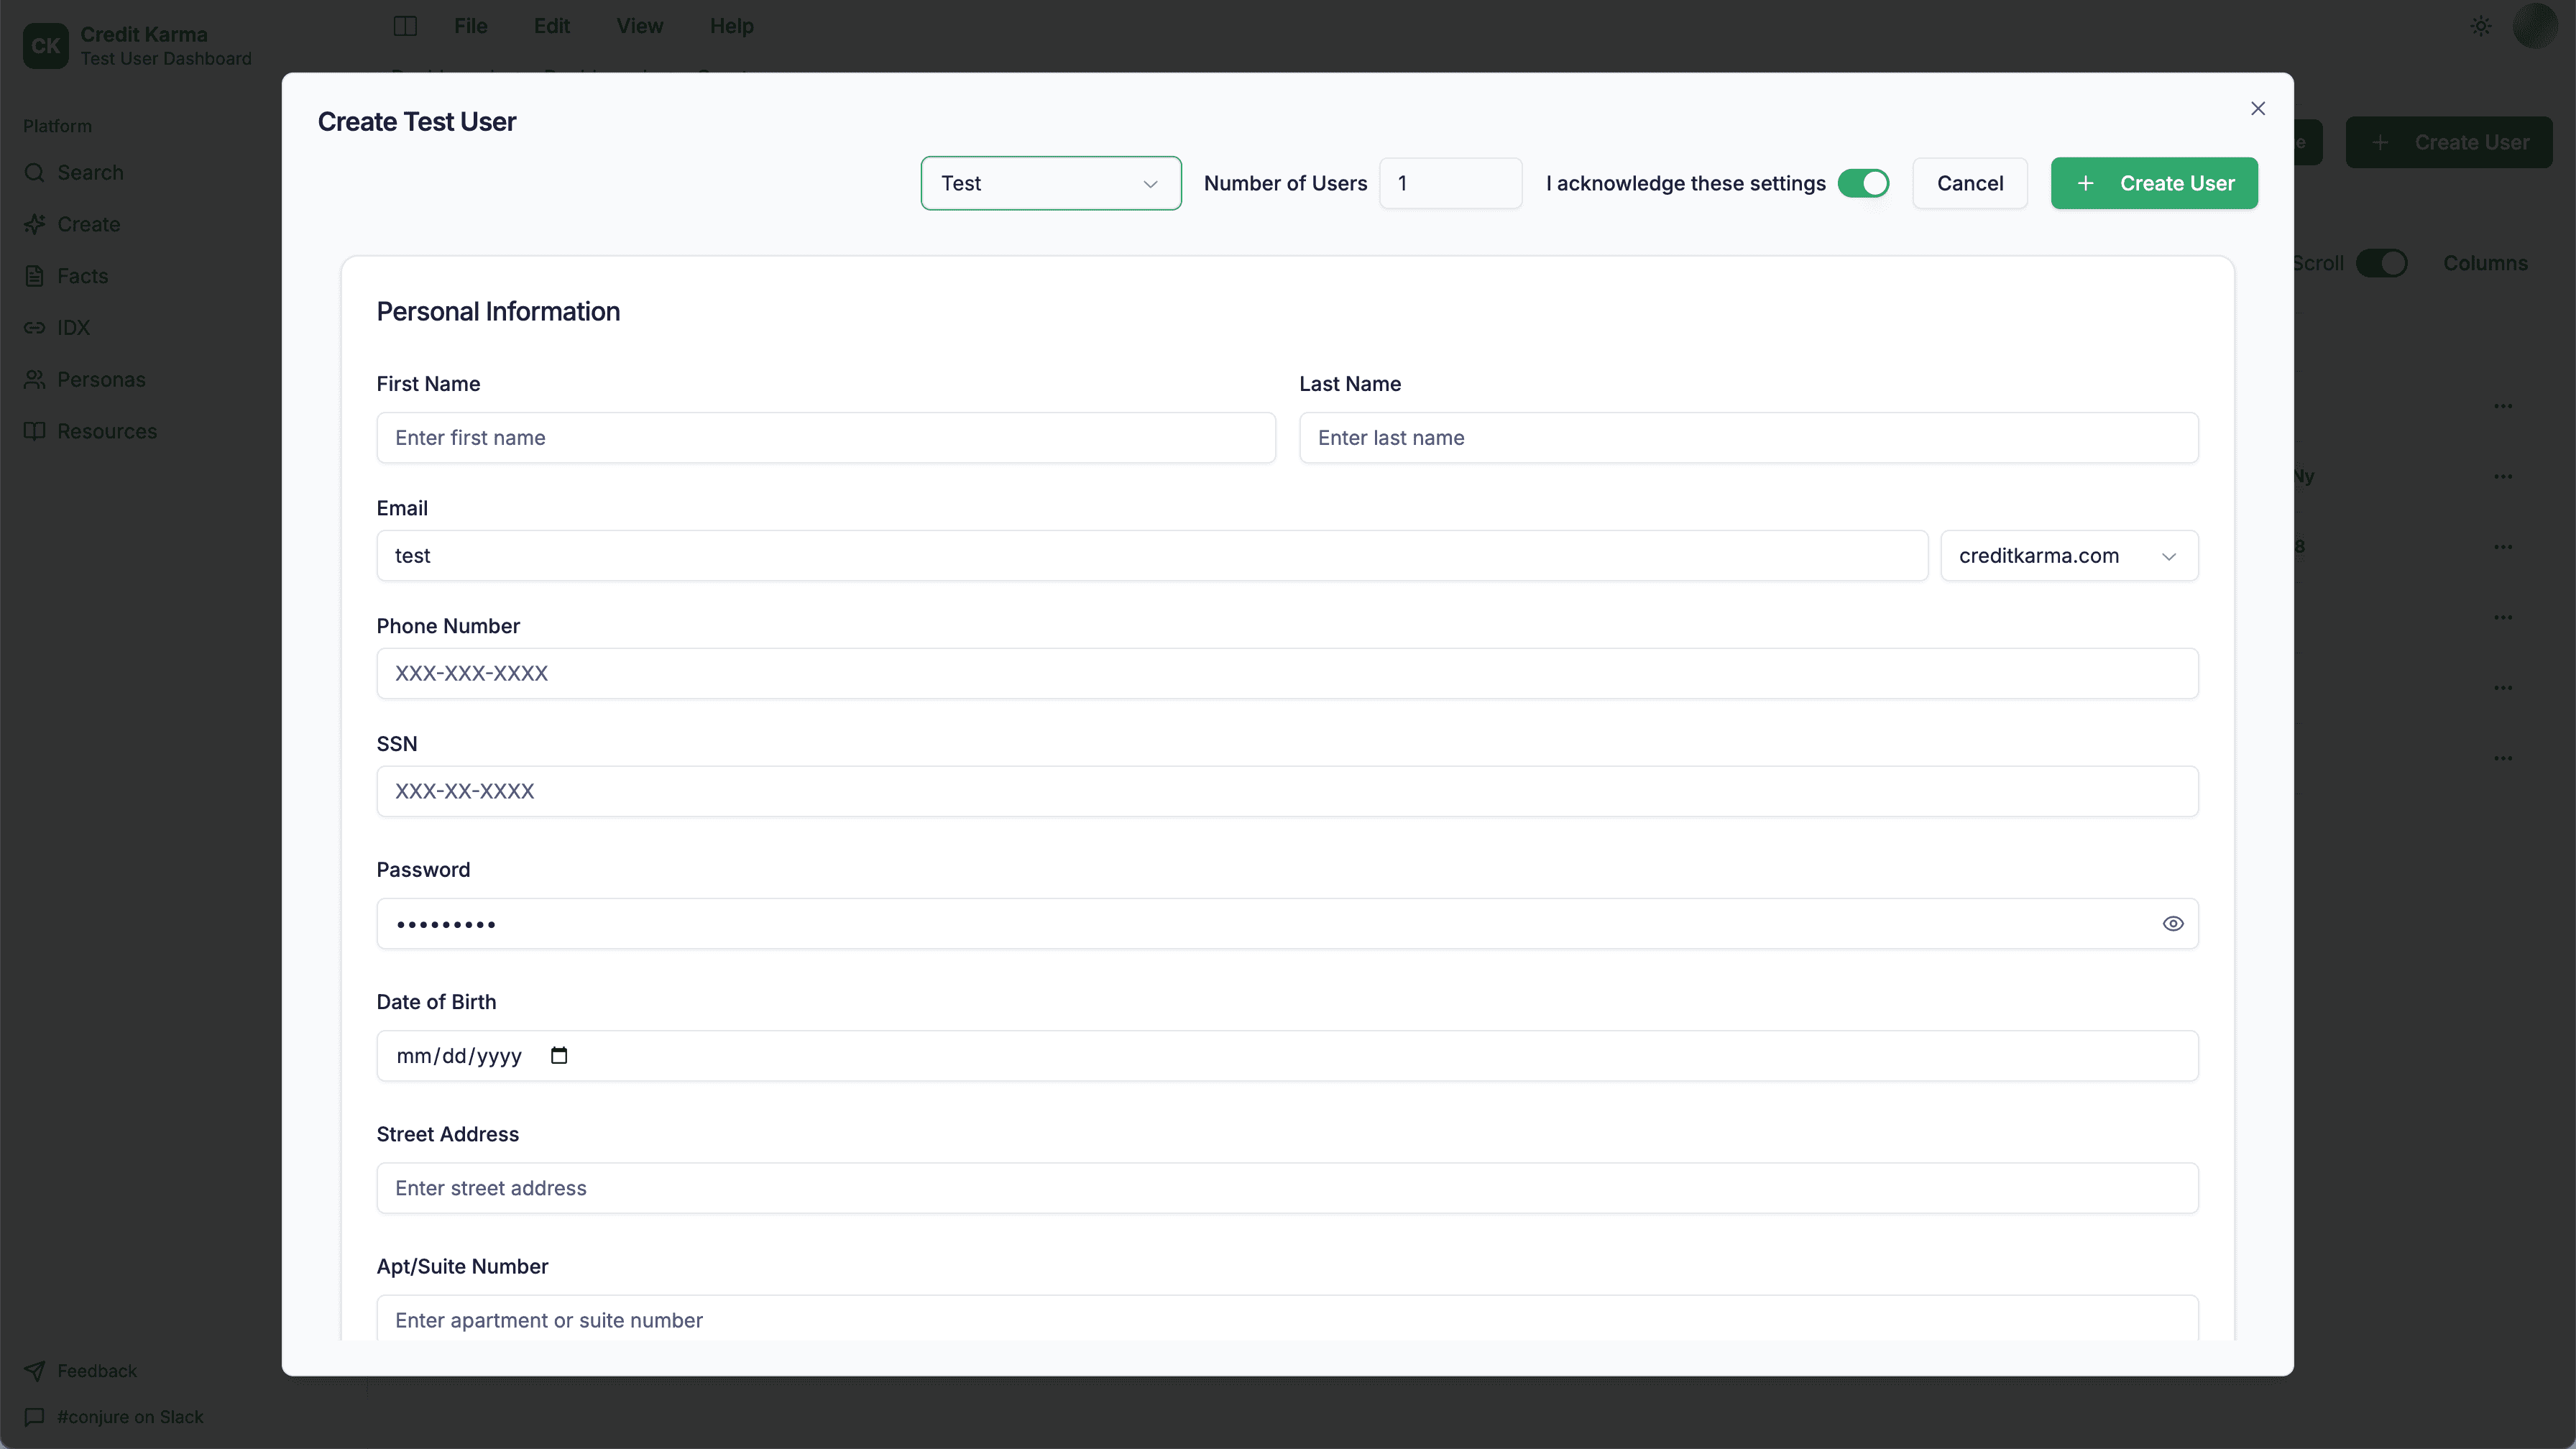Toggle the sidebar panel icon near File menu
This screenshot has width=2576, height=1449.
point(404,25)
